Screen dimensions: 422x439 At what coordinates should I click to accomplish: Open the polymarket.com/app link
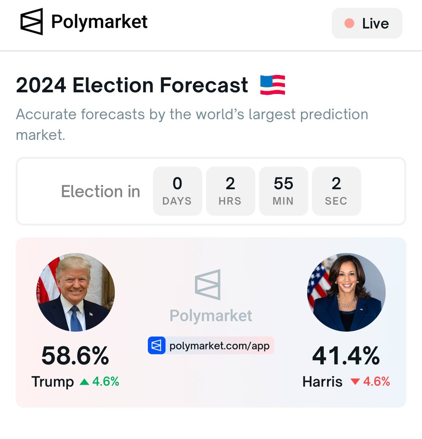219,346
